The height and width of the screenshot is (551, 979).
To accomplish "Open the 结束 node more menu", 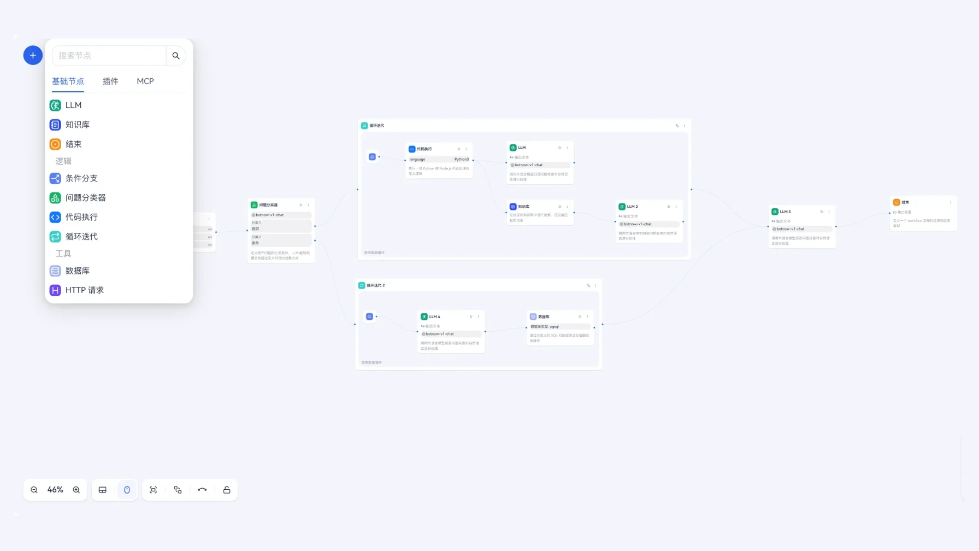I will coord(951,202).
